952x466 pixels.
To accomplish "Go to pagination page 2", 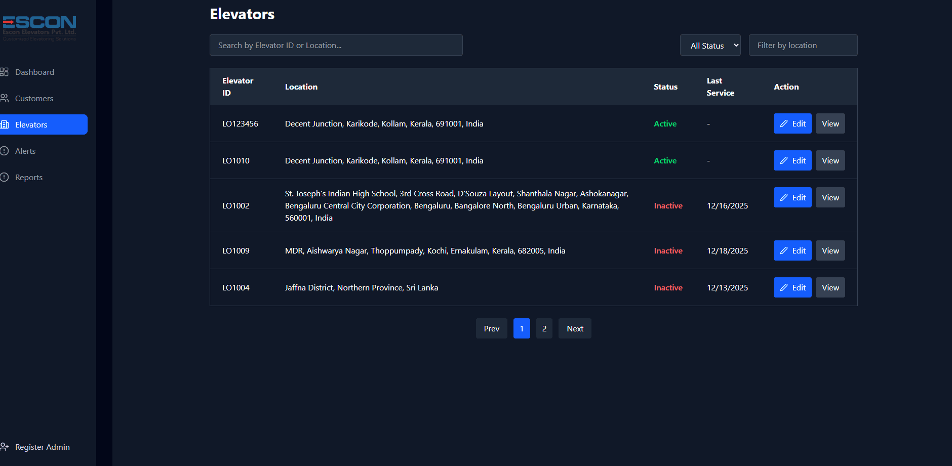I will (x=544, y=328).
